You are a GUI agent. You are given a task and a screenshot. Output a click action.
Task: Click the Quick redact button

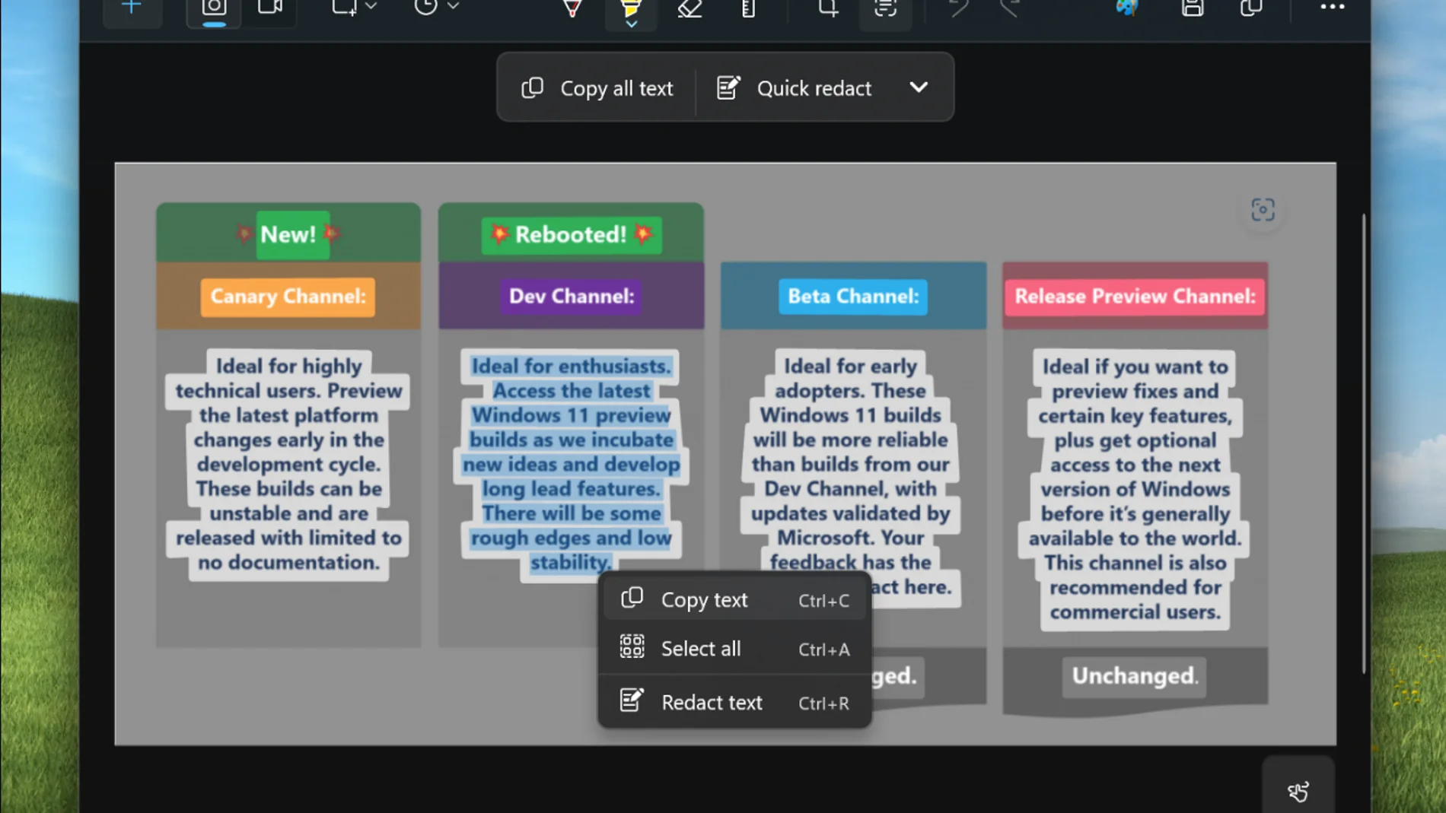tap(795, 88)
